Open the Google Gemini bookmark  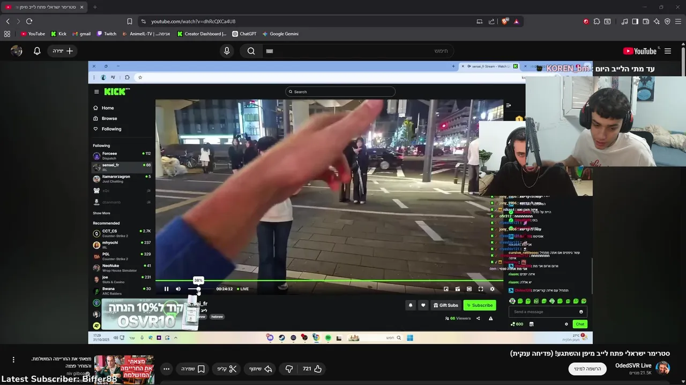point(280,34)
